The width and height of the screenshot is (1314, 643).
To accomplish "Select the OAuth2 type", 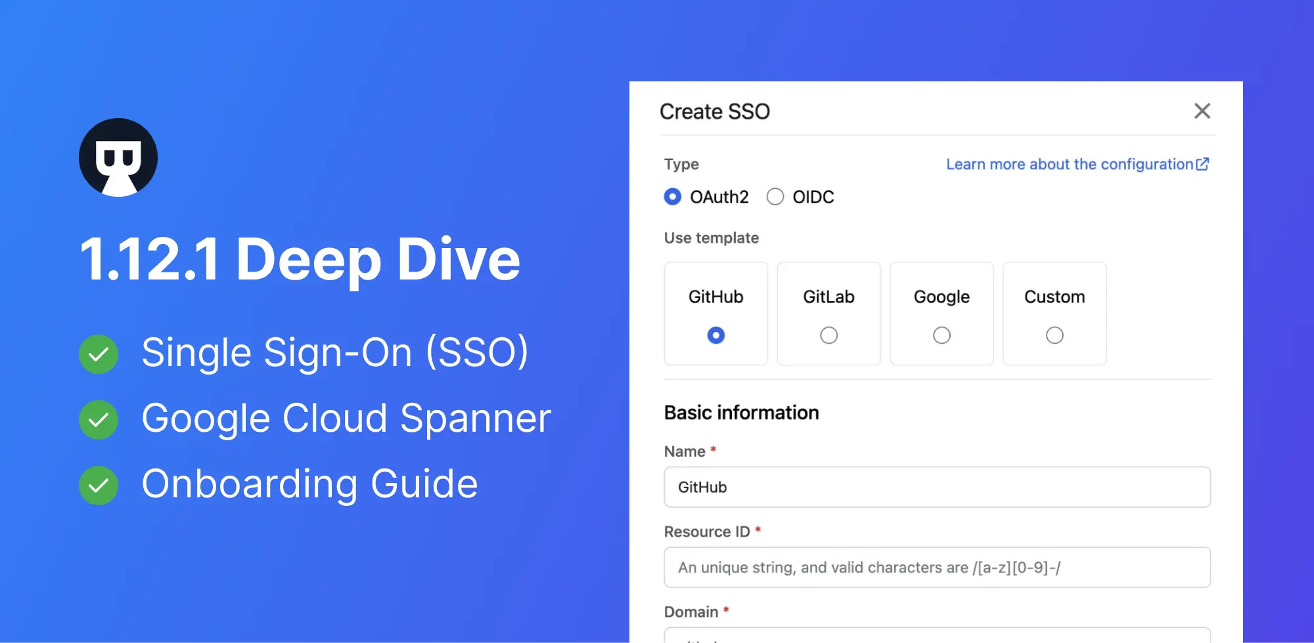I will tap(672, 196).
